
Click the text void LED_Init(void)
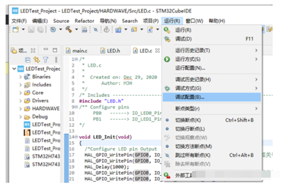[106, 137]
